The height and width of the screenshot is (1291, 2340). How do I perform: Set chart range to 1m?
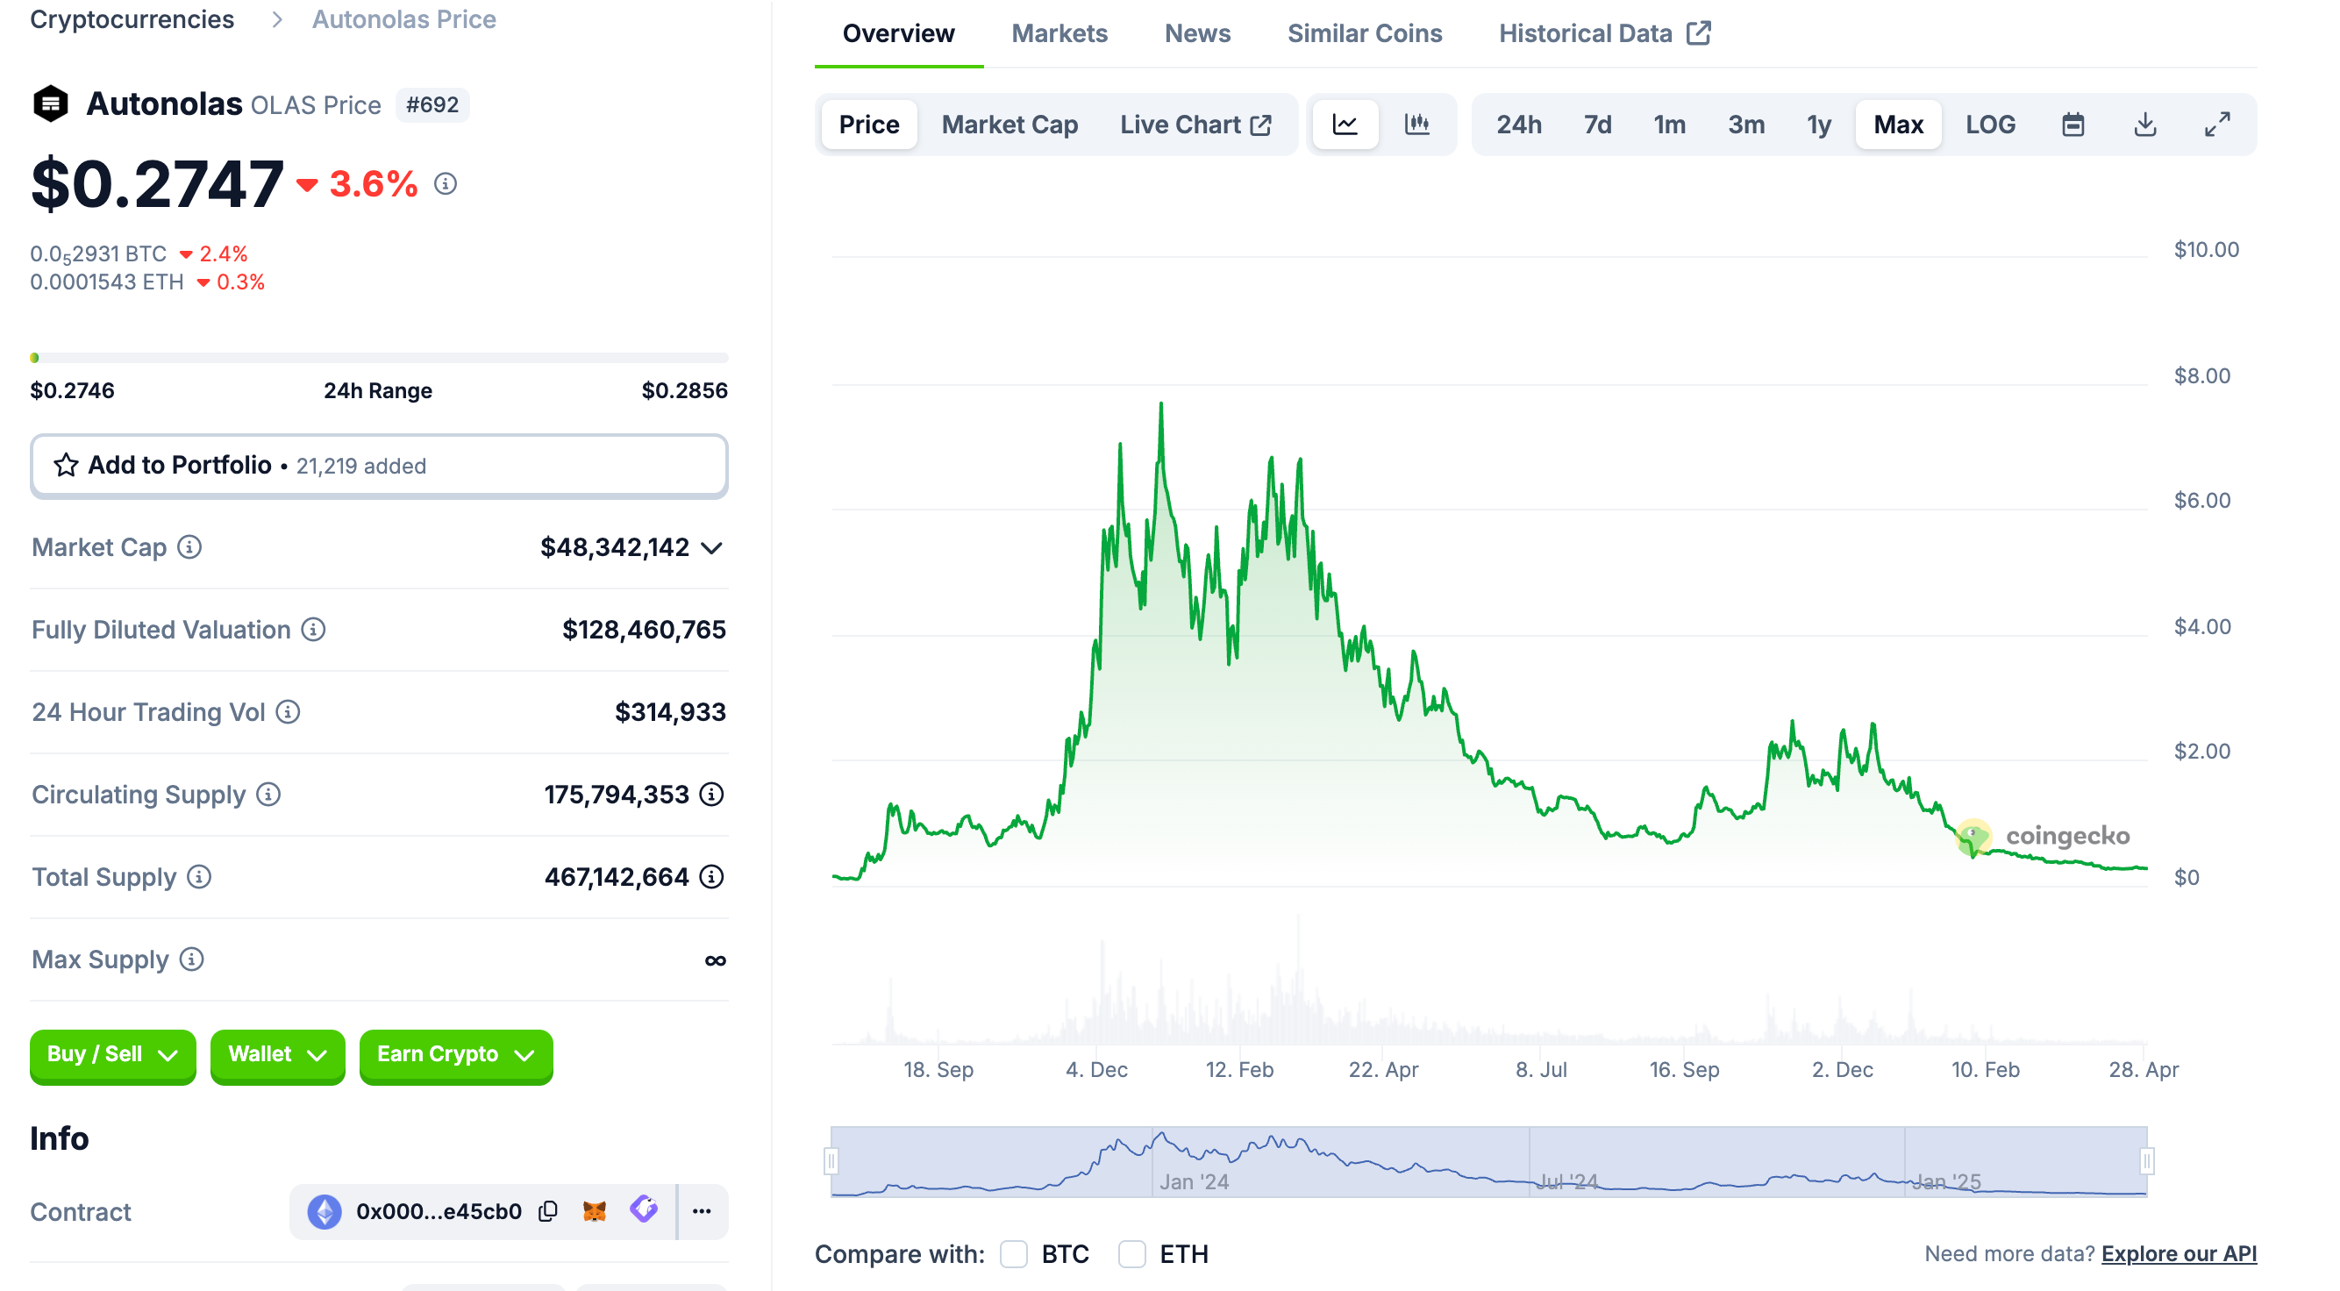[1670, 125]
